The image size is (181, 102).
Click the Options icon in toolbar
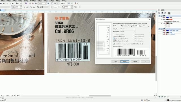tap(69, 3)
